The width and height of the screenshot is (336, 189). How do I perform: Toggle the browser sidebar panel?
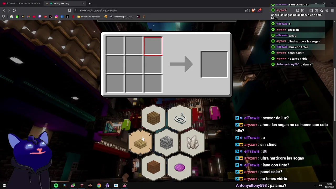point(311,10)
